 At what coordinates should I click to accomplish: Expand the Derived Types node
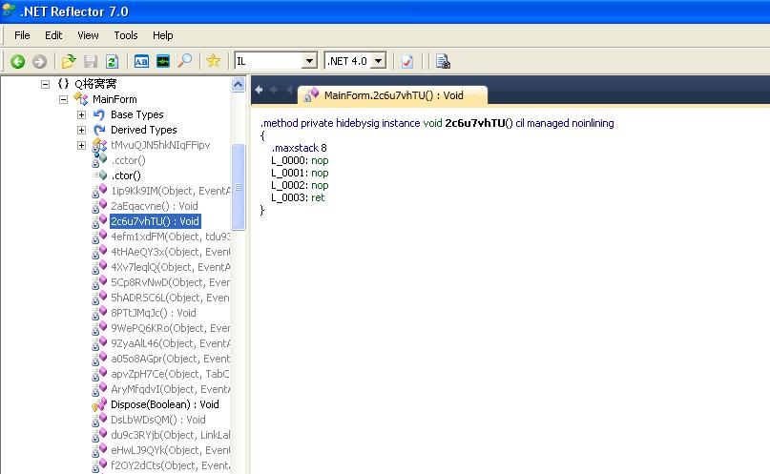(x=81, y=130)
